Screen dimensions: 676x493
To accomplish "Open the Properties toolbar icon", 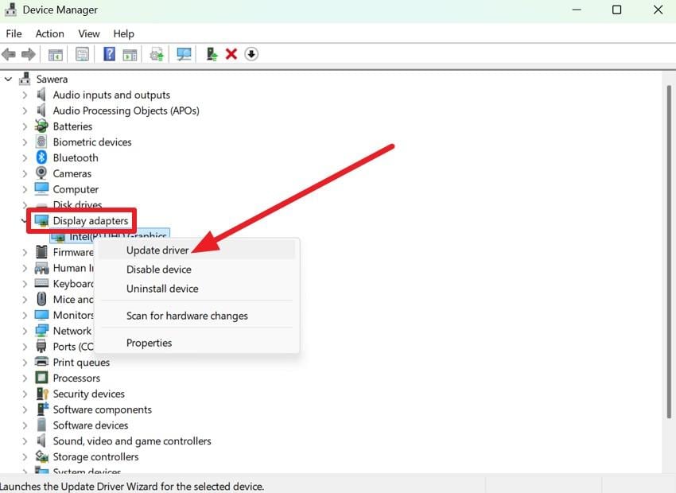I will [82, 54].
